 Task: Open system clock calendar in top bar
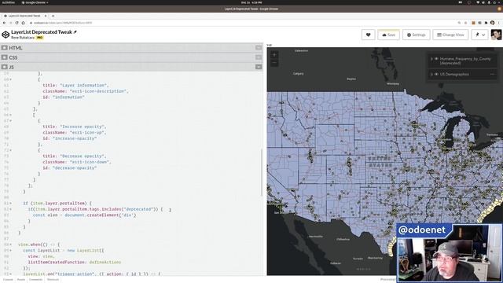(x=251, y=2)
